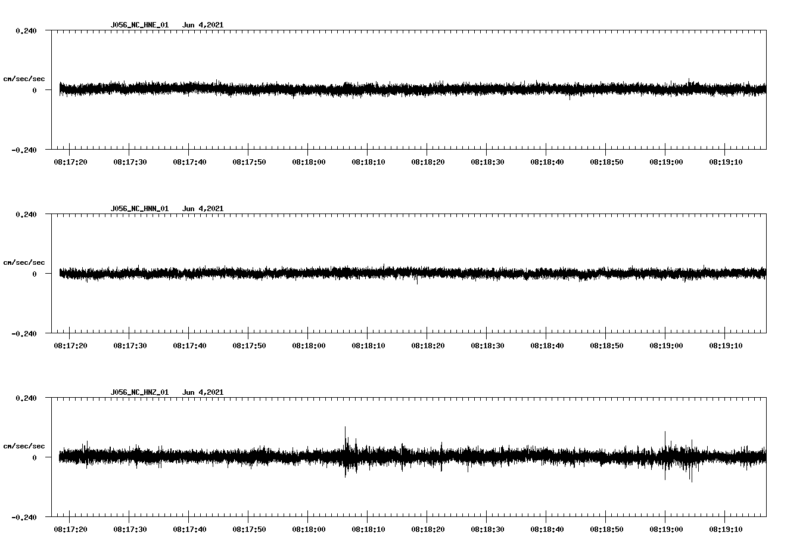Click the 08:18:10 time label under HNN plot
The image size is (809, 551).
pos(368,346)
